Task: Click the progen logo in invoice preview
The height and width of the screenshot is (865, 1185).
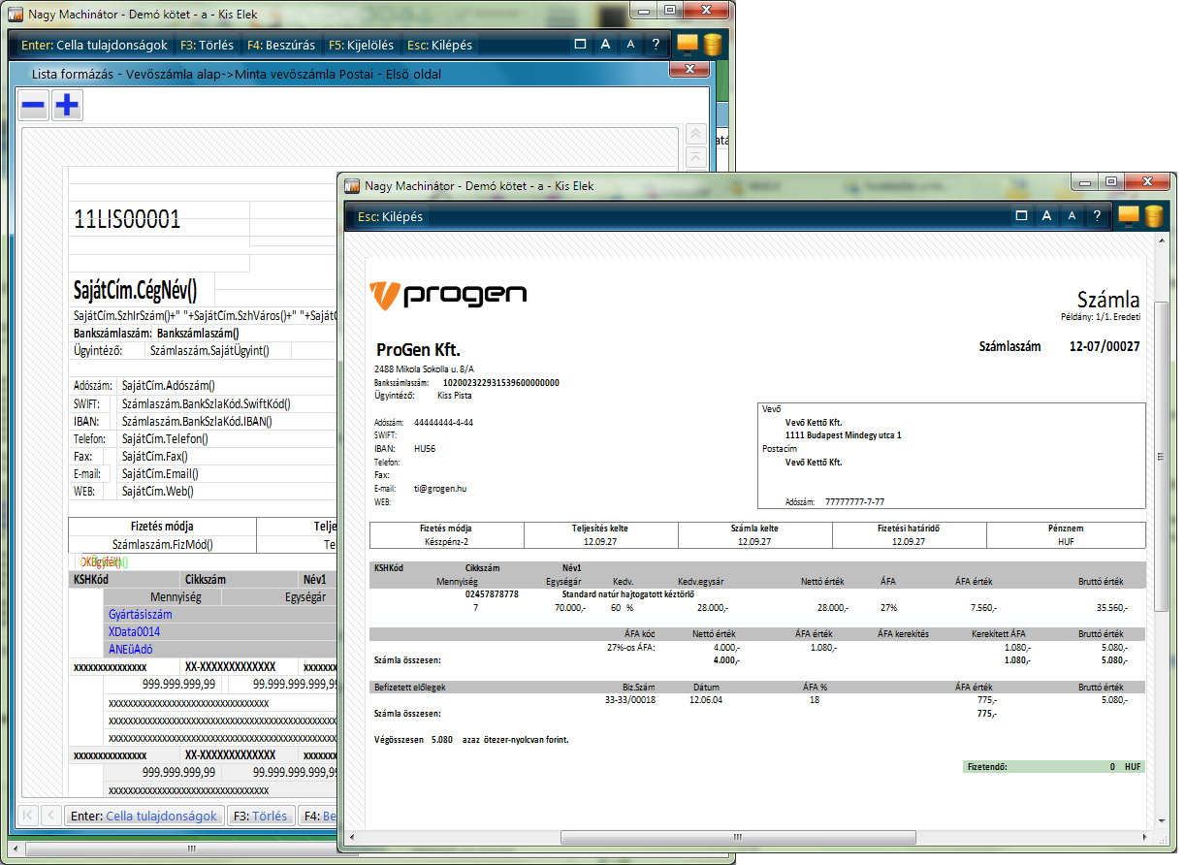Action: pyautogui.click(x=449, y=295)
